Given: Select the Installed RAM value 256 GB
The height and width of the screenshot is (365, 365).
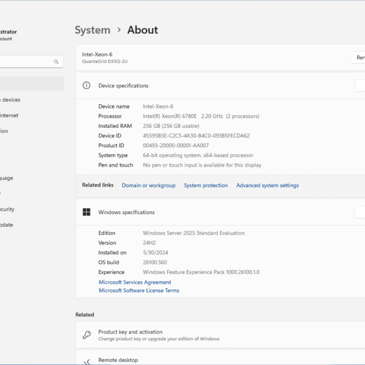Looking at the screenshot, I should click(x=171, y=126).
